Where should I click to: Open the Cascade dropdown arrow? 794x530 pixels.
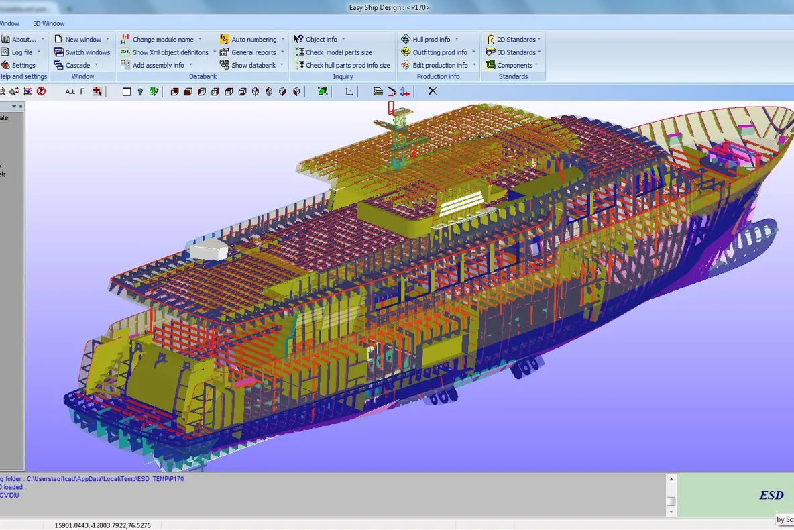coord(96,65)
